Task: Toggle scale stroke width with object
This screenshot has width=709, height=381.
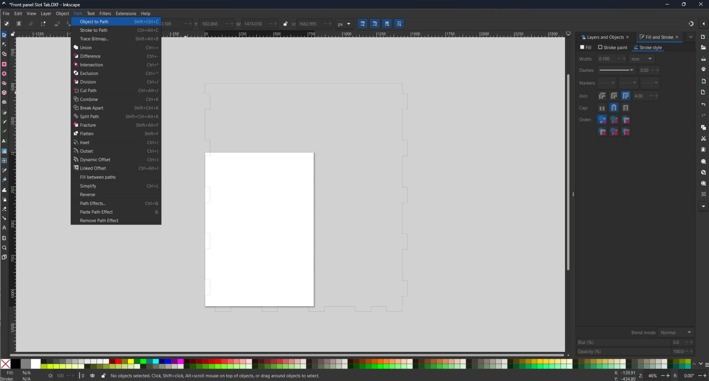Action: tap(362, 24)
